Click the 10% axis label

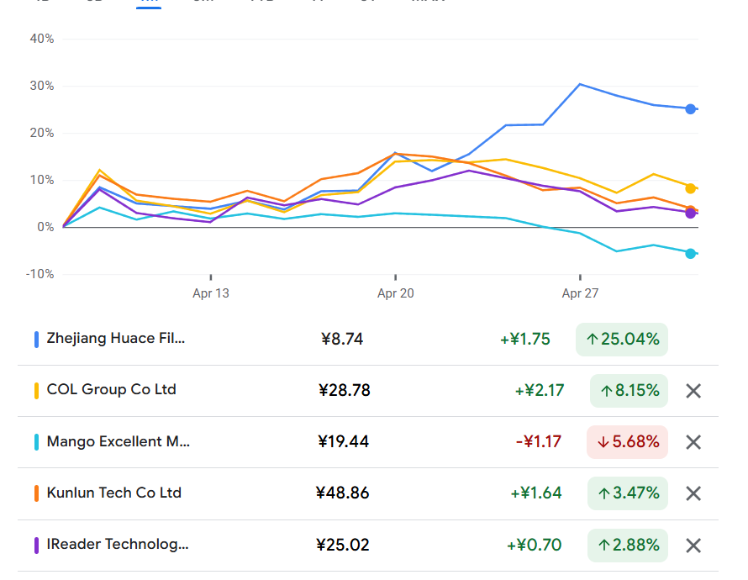[x=42, y=180]
